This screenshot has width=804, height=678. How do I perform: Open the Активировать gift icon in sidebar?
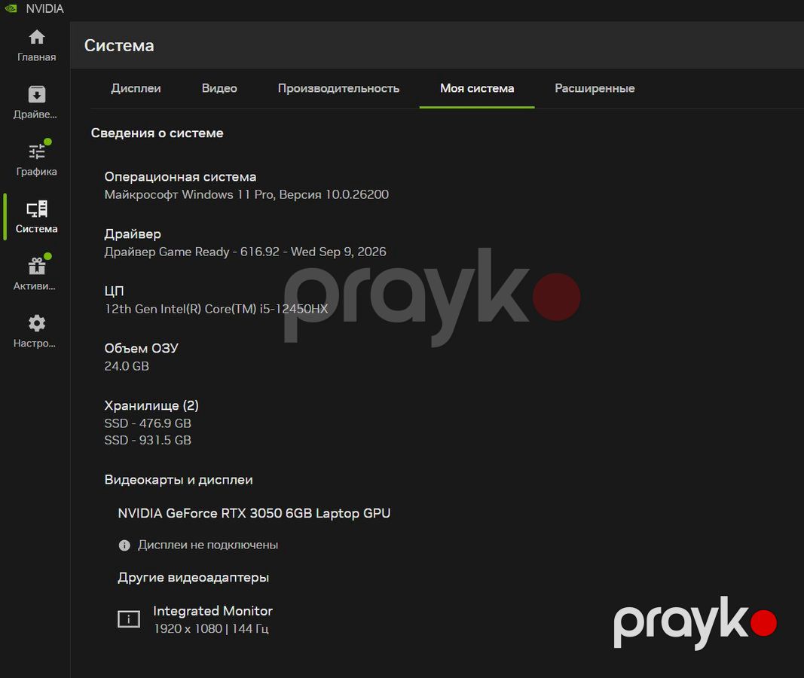pyautogui.click(x=36, y=267)
